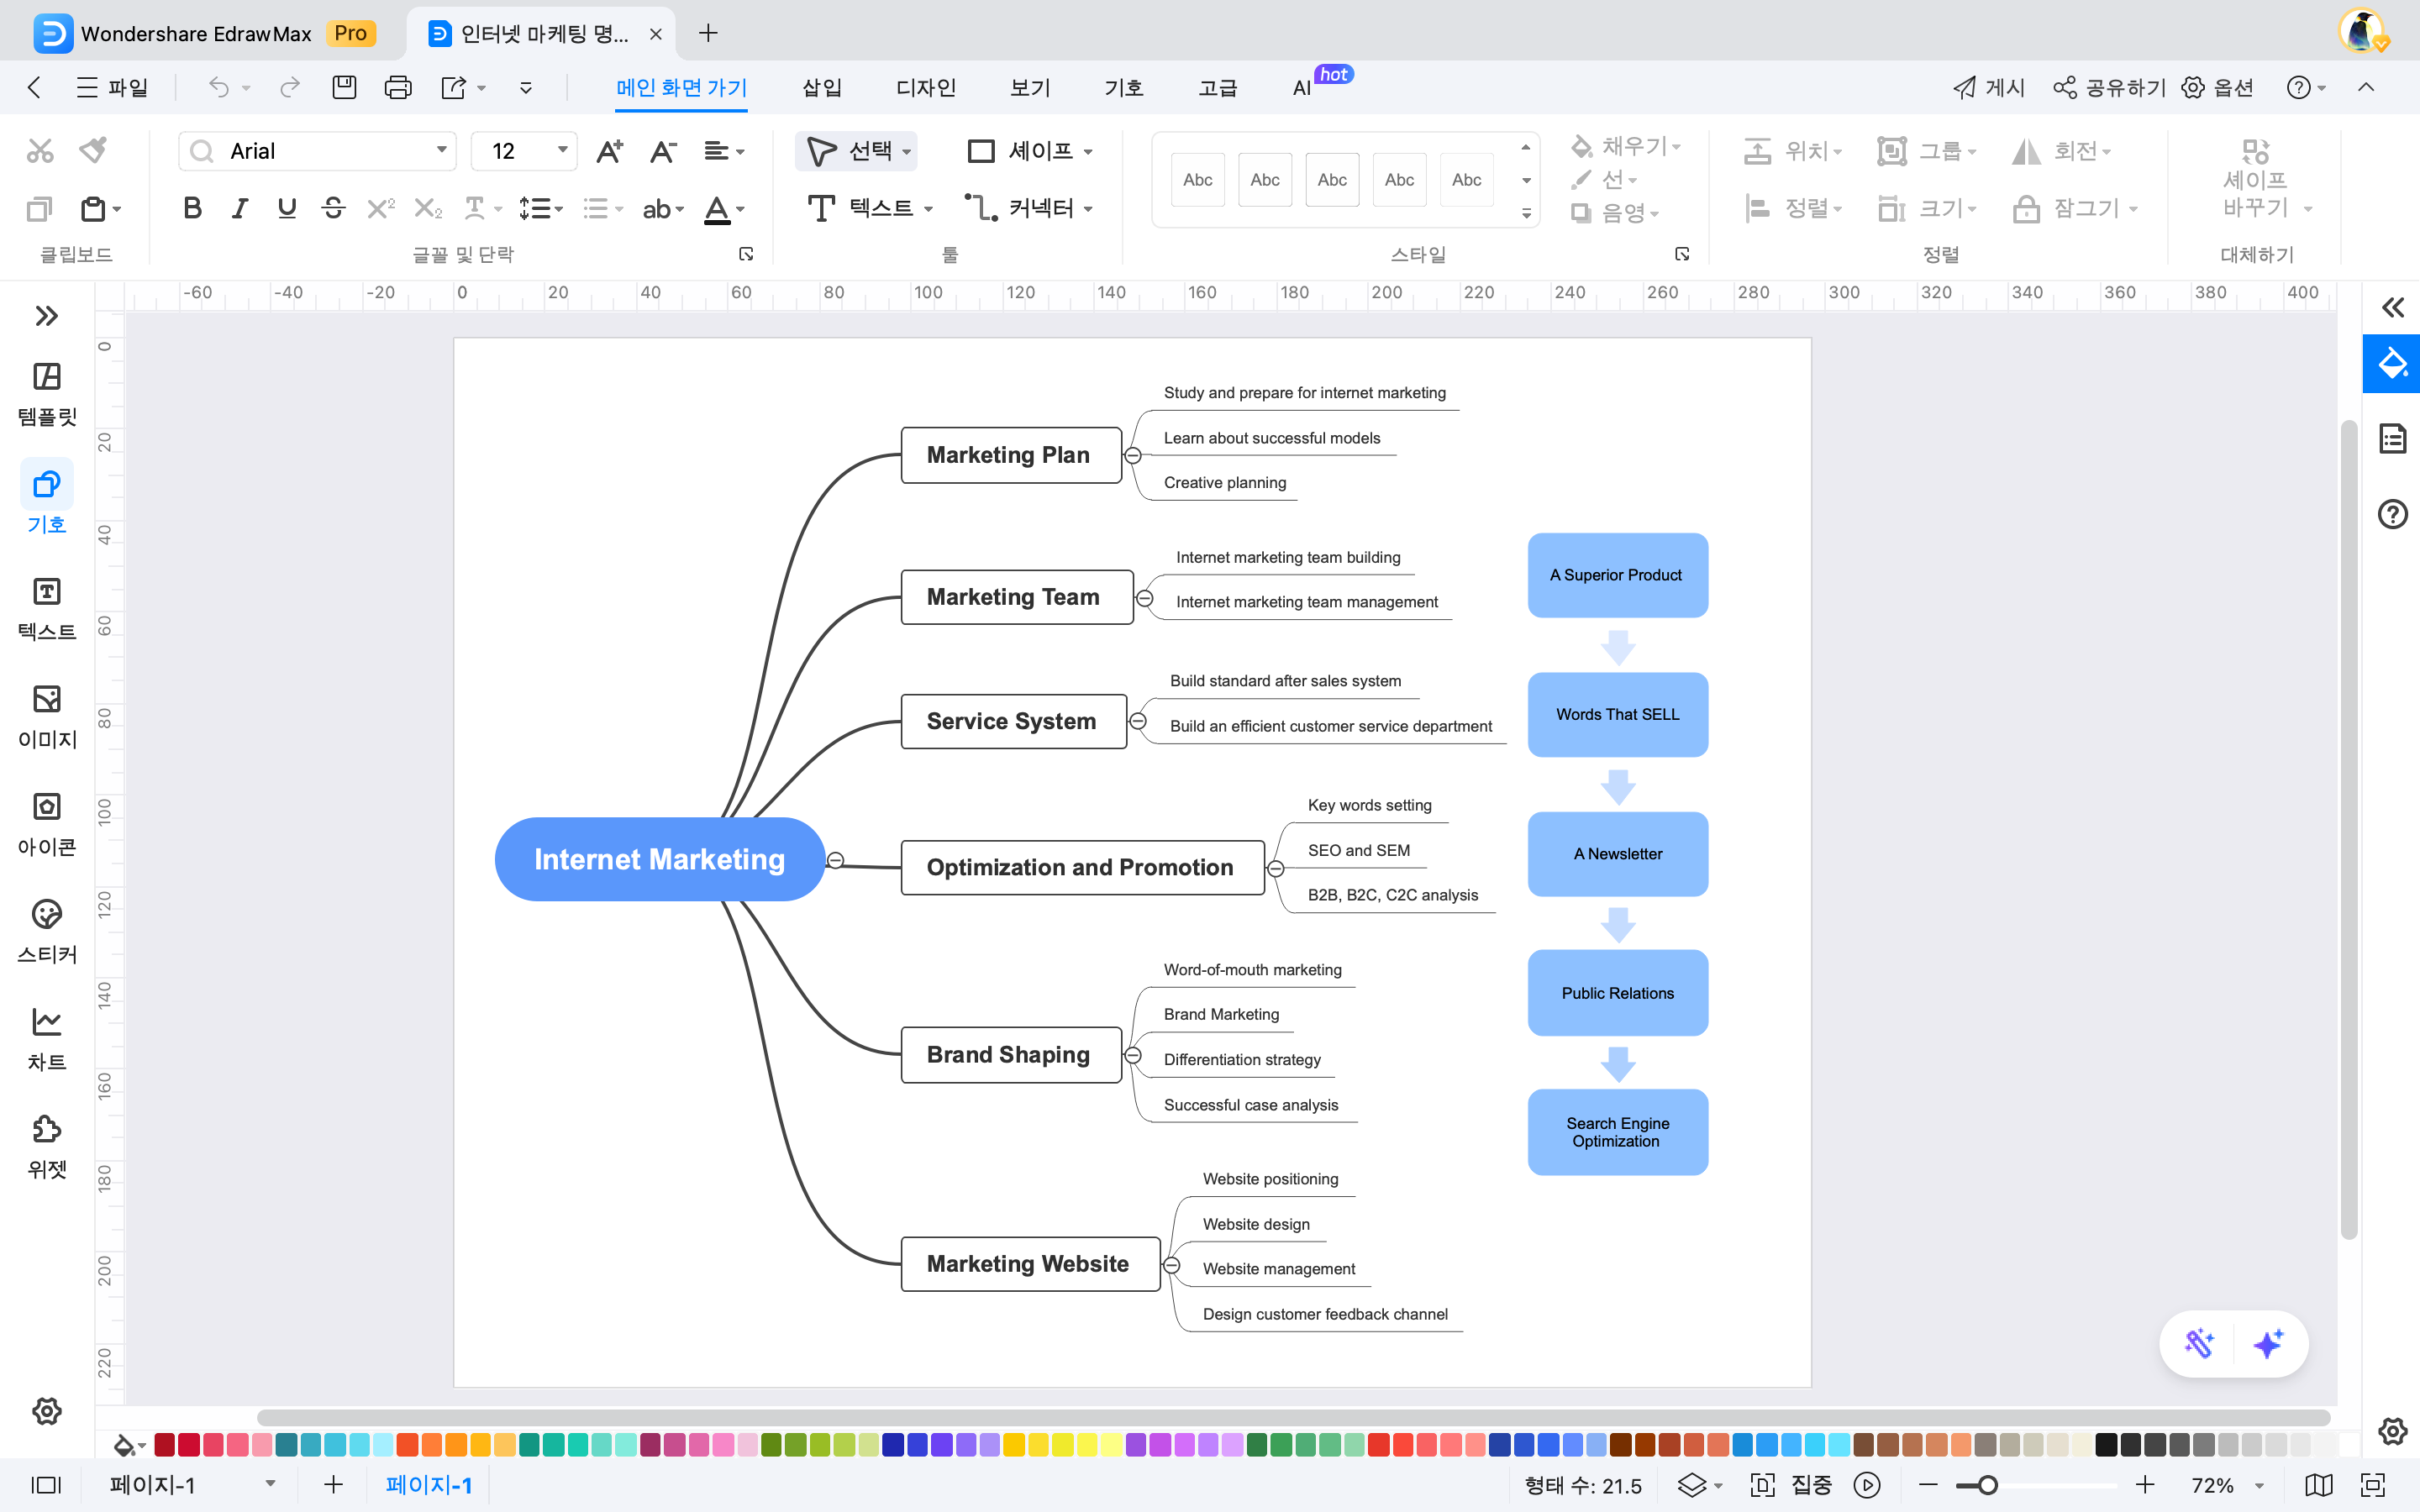The width and height of the screenshot is (2420, 1512).
Task: Click the Publish button
Action: click(x=1988, y=88)
